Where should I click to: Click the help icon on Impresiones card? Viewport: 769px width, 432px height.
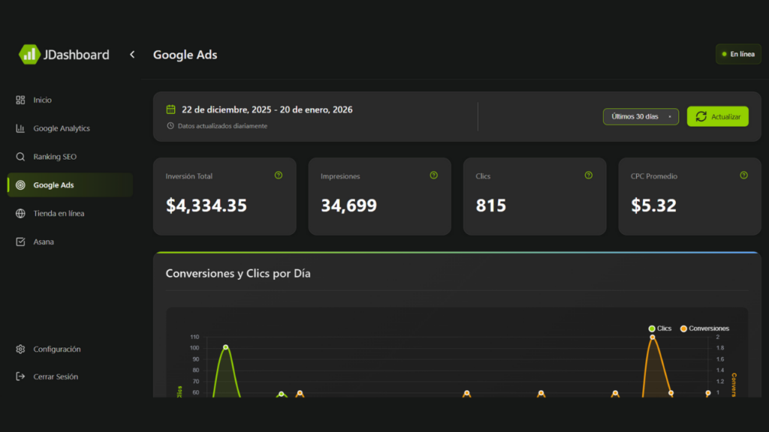(433, 175)
